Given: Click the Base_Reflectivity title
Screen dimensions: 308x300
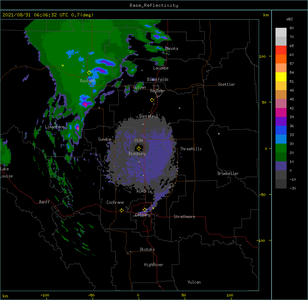Looking at the screenshot, I should click(154, 5).
